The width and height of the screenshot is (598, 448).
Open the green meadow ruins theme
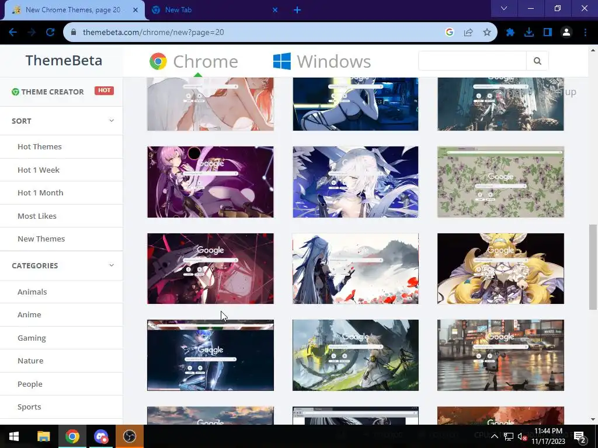356,355
